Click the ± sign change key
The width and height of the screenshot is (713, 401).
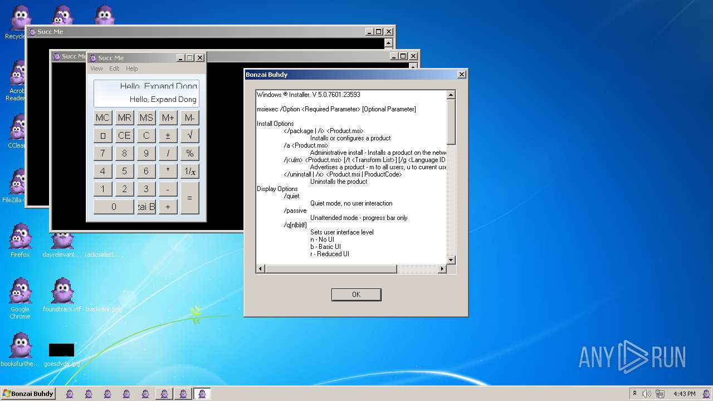(x=168, y=135)
